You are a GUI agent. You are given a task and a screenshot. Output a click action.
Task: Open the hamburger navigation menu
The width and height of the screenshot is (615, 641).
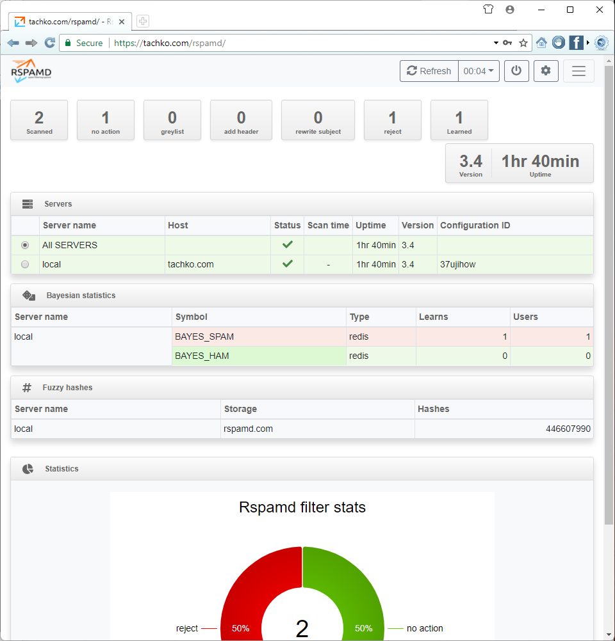pyautogui.click(x=578, y=71)
